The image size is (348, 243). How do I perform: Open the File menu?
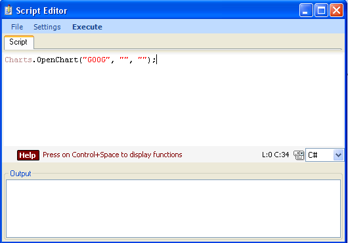click(x=17, y=27)
